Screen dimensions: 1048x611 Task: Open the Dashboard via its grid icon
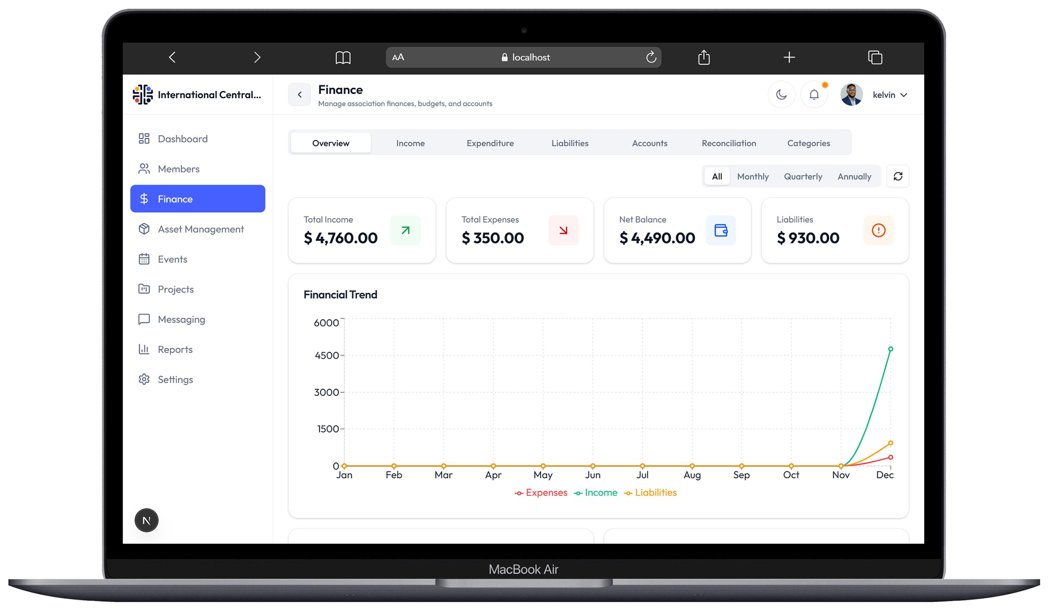(x=144, y=139)
